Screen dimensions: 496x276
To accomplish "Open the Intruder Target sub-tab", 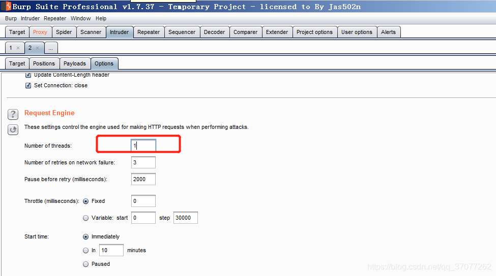I will pos(17,64).
